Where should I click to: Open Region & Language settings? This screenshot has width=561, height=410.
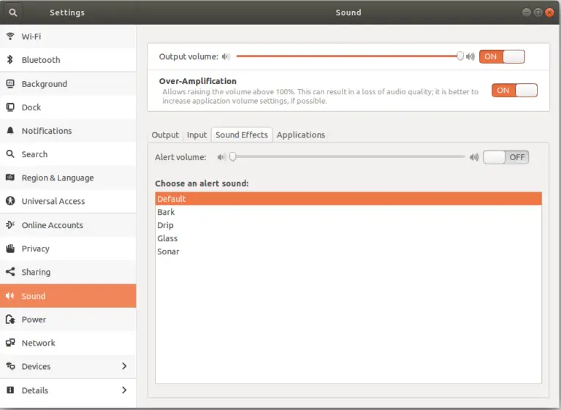point(58,178)
